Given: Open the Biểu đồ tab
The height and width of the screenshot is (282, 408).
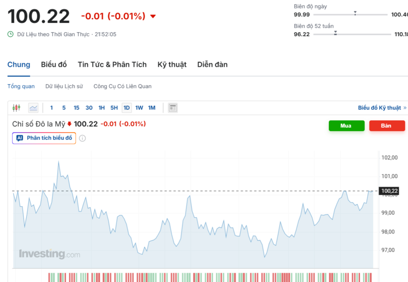Looking at the screenshot, I should point(54,65).
